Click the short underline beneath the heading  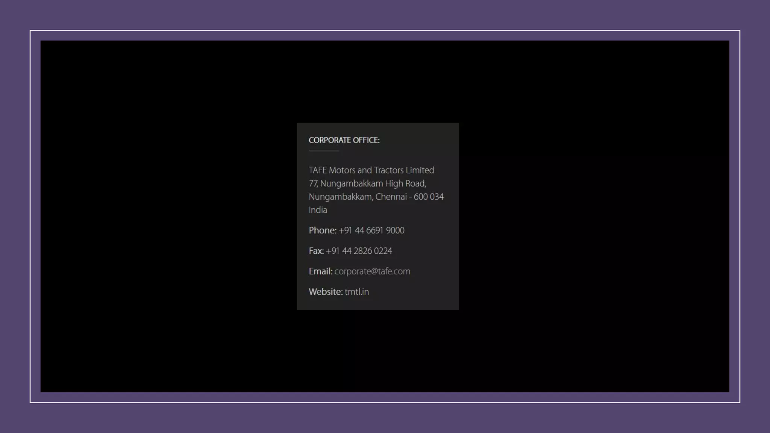pos(323,151)
